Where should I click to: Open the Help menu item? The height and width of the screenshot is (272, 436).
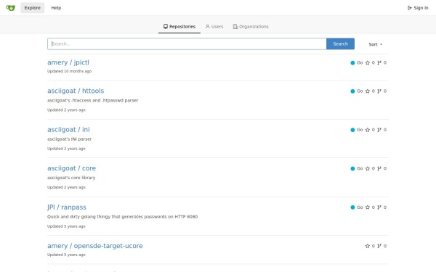pyautogui.click(x=56, y=8)
